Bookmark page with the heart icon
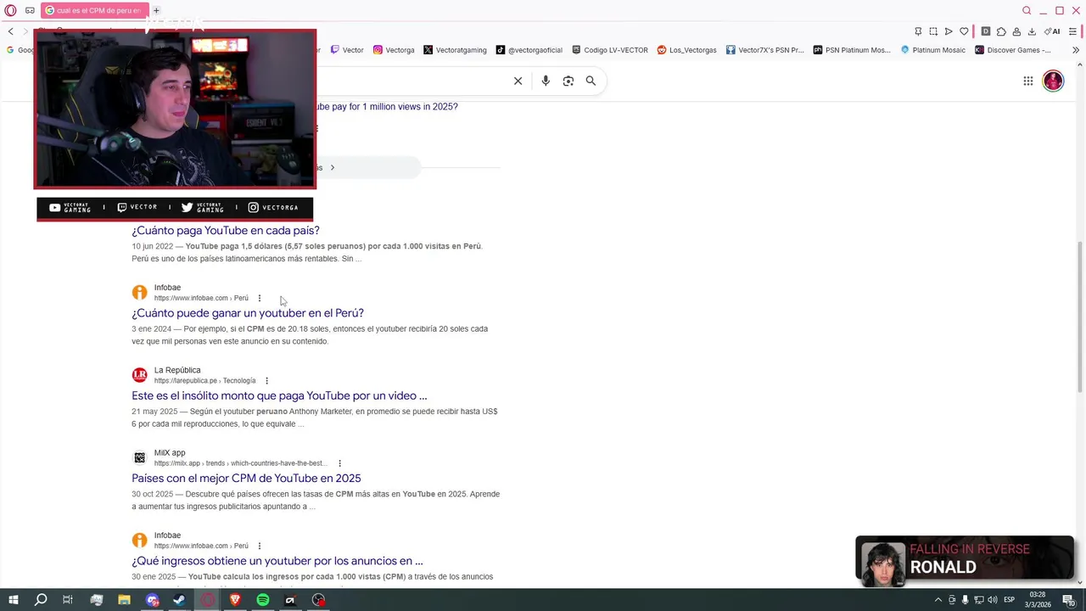The width and height of the screenshot is (1086, 611). [964, 31]
